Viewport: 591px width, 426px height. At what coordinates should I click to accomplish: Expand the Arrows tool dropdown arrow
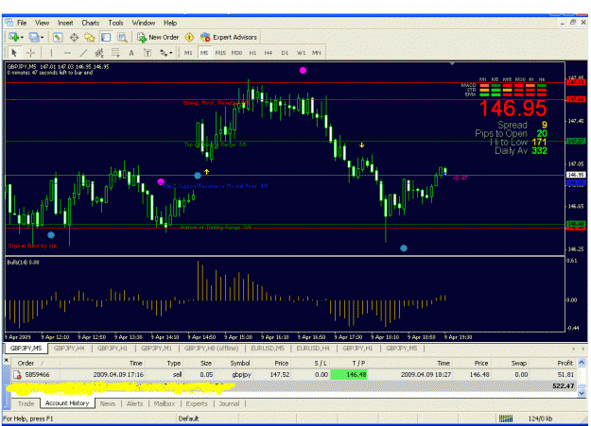pyautogui.click(x=171, y=53)
